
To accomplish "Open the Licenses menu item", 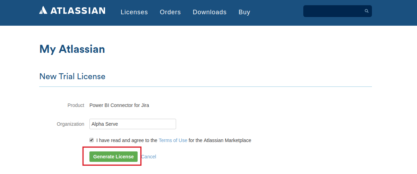I will click(134, 12).
